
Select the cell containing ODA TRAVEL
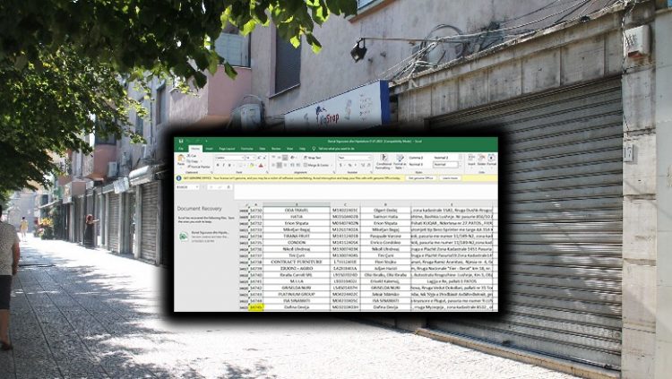[x=297, y=210]
